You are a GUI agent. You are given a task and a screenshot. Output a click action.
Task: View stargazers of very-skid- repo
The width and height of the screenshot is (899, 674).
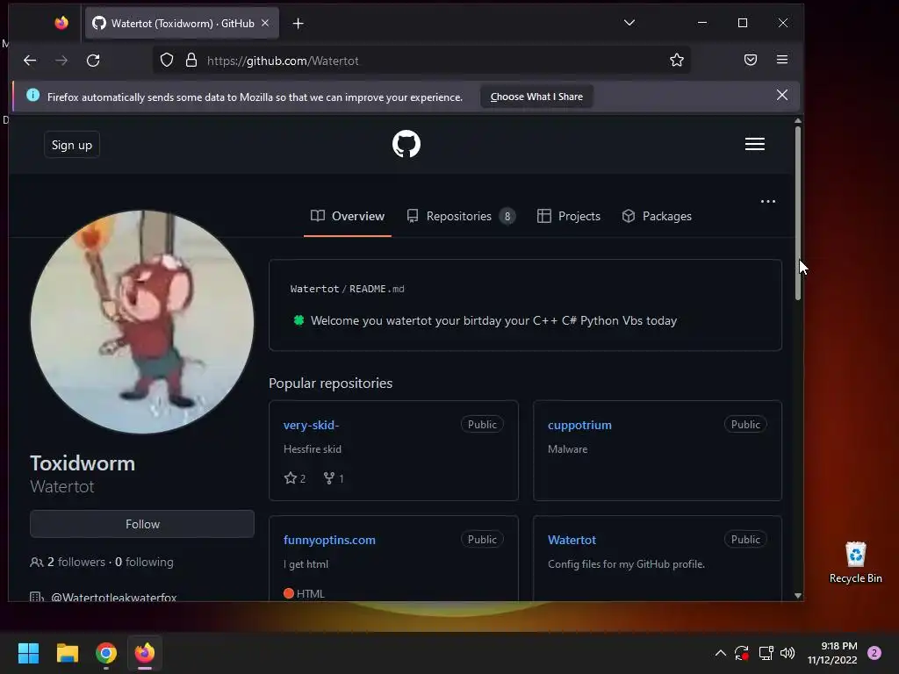[x=295, y=478]
